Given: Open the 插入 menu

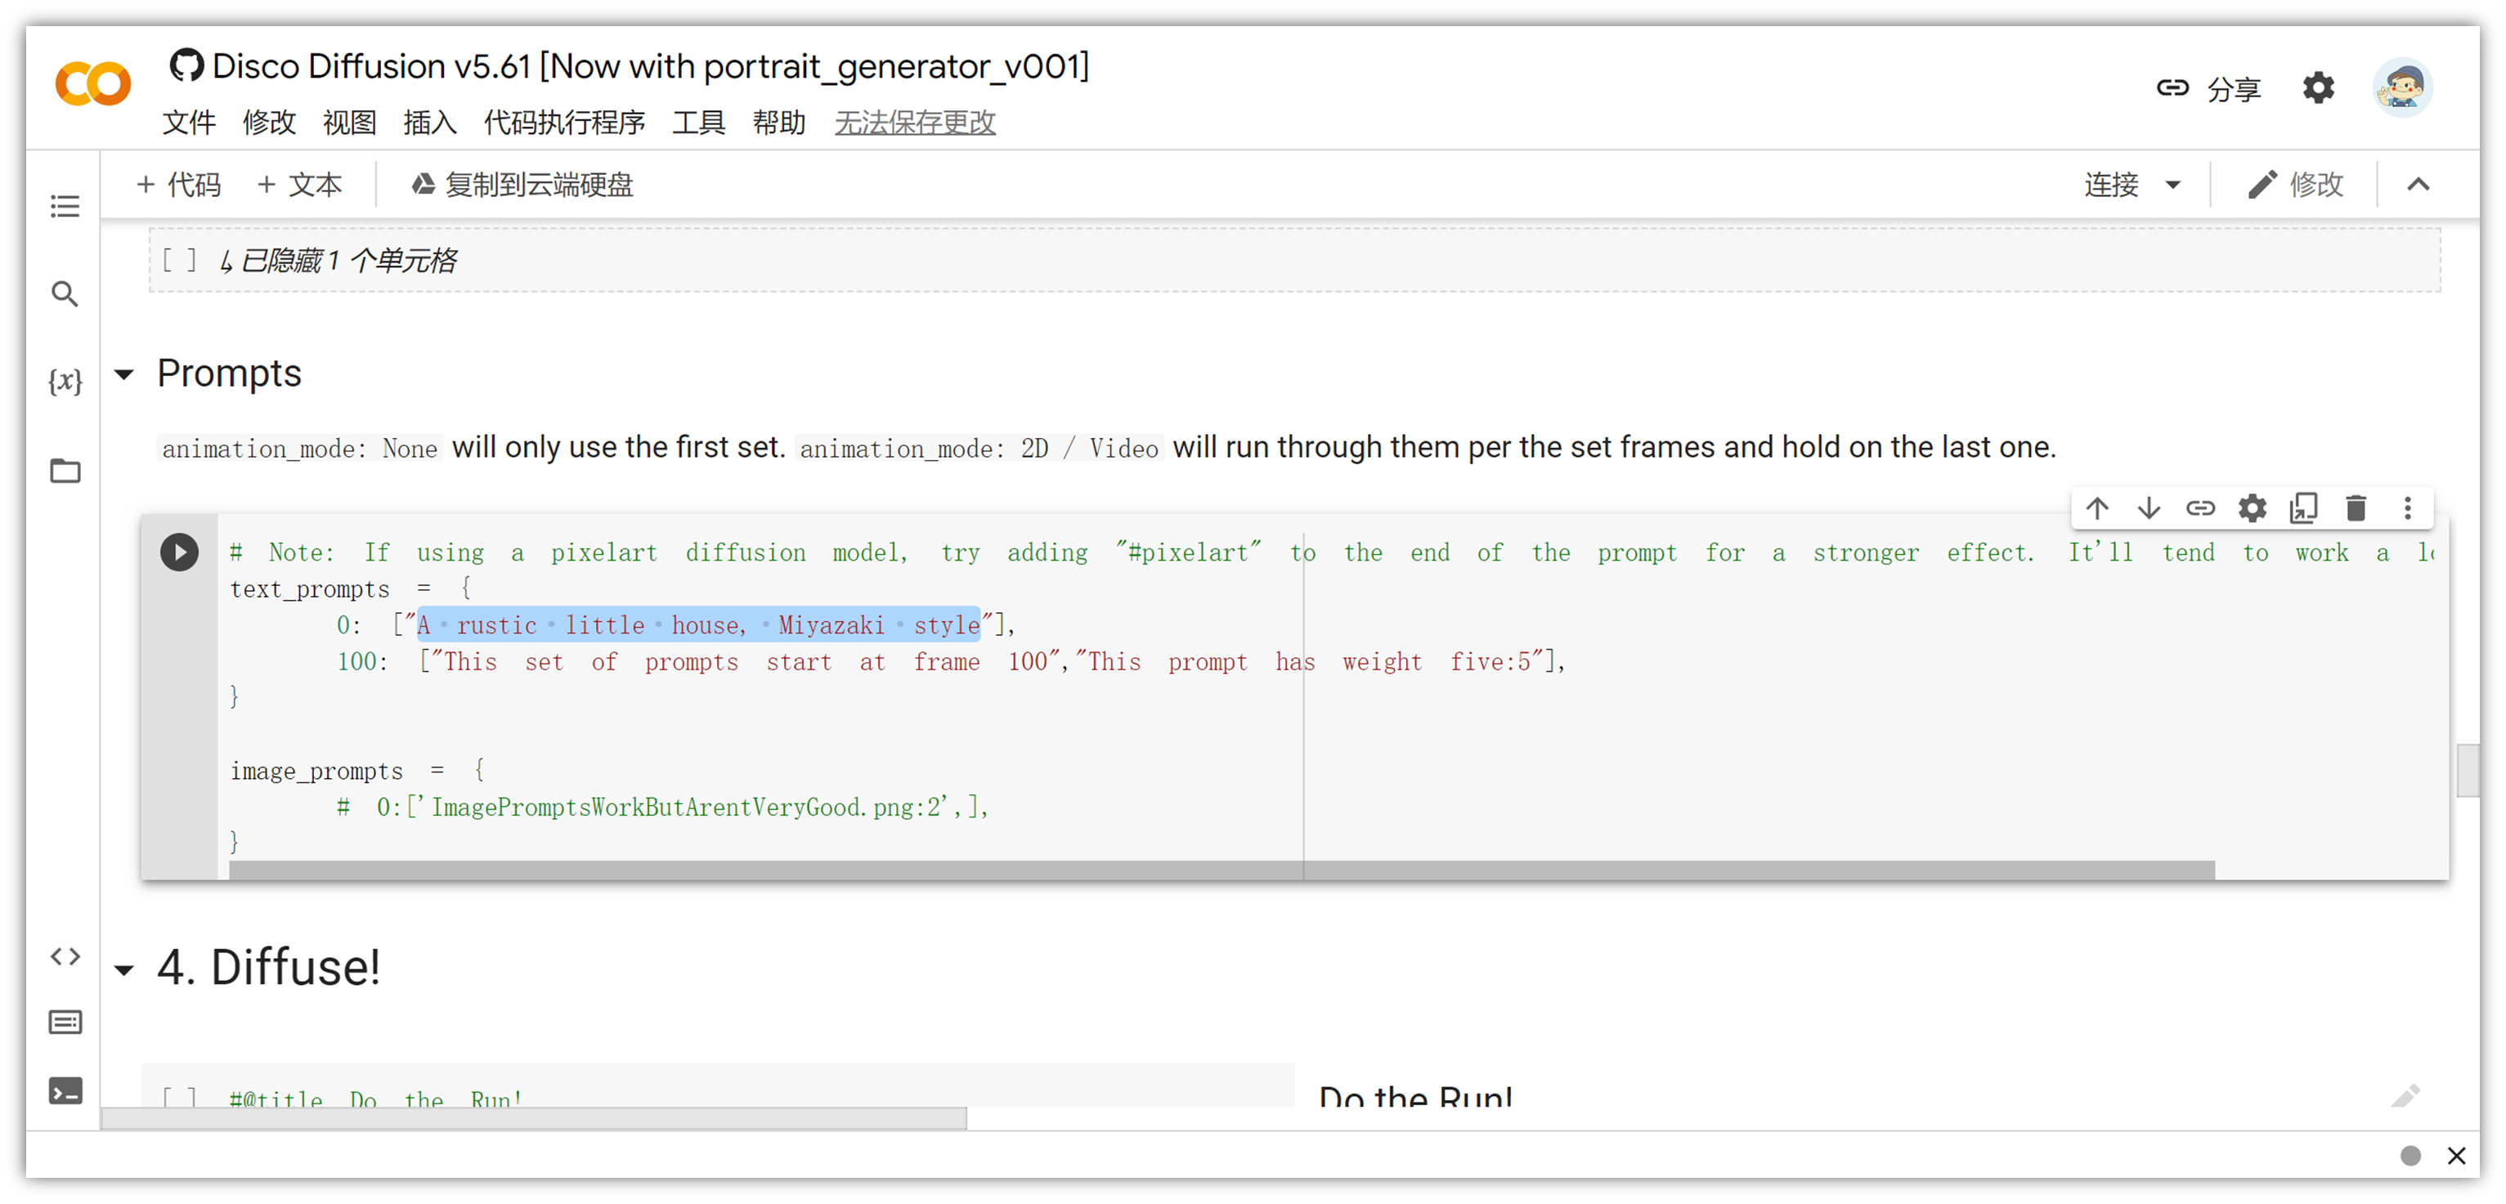Looking at the screenshot, I should 430,123.
